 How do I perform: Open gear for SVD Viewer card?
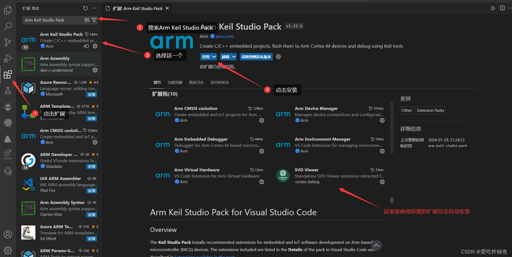point(382,182)
